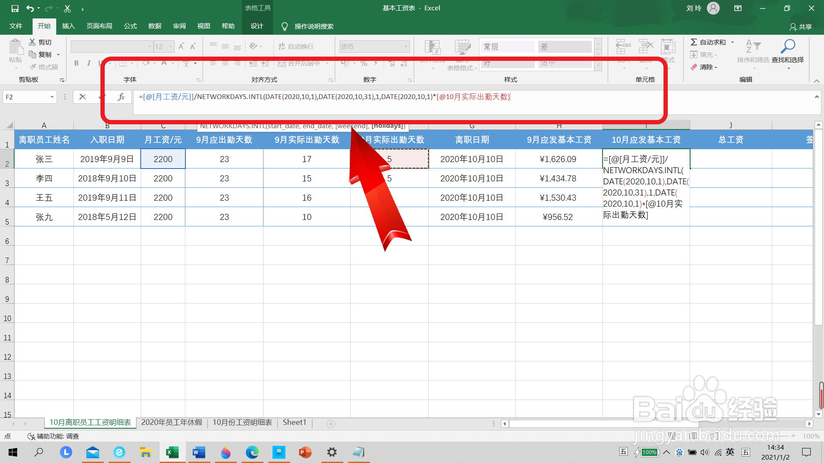Click the vertical scrollbar down arrow
The height and width of the screenshot is (463, 824).
818,414
